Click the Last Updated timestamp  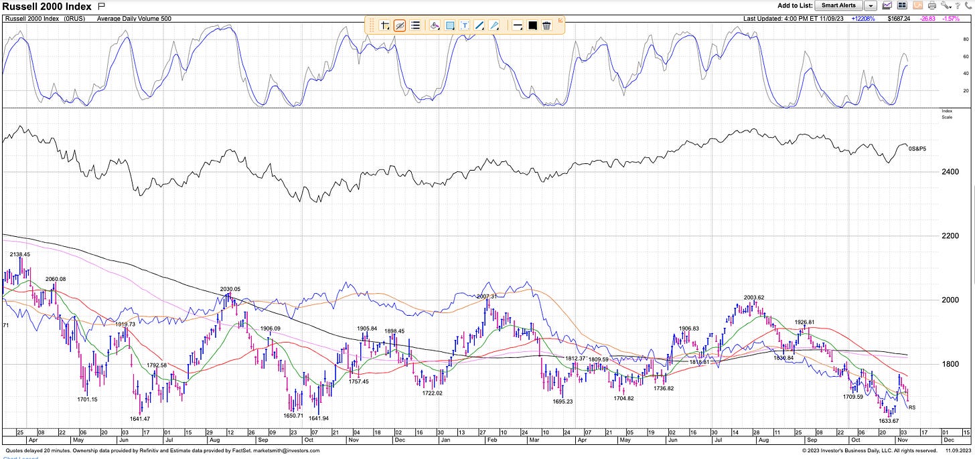[x=793, y=19]
